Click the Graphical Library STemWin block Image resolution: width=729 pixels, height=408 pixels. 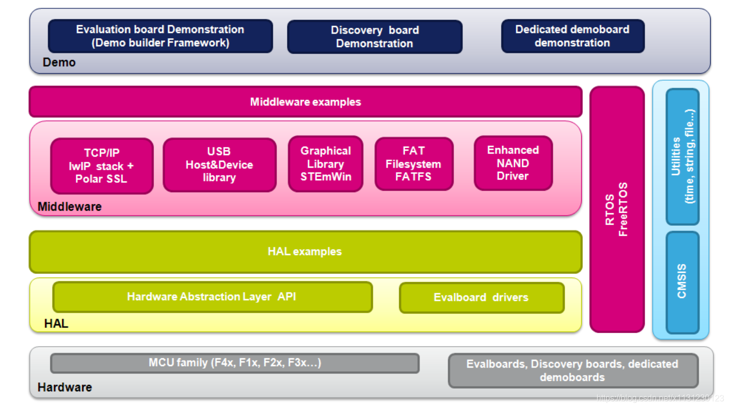coord(325,164)
